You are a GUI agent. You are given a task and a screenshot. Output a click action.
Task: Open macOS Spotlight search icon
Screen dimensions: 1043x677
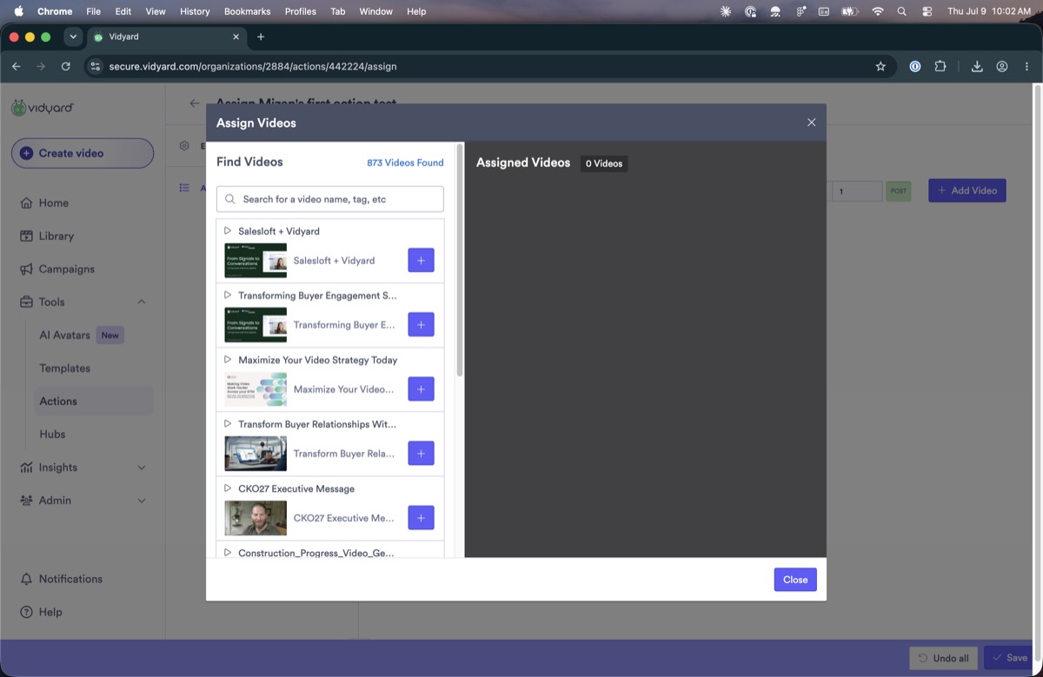901,11
